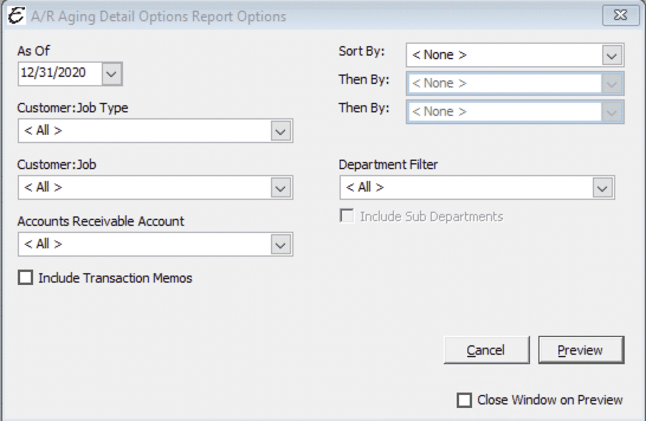Click the As Of date field showing 12/31/2020
The width and height of the screenshot is (646, 421).
pos(59,73)
